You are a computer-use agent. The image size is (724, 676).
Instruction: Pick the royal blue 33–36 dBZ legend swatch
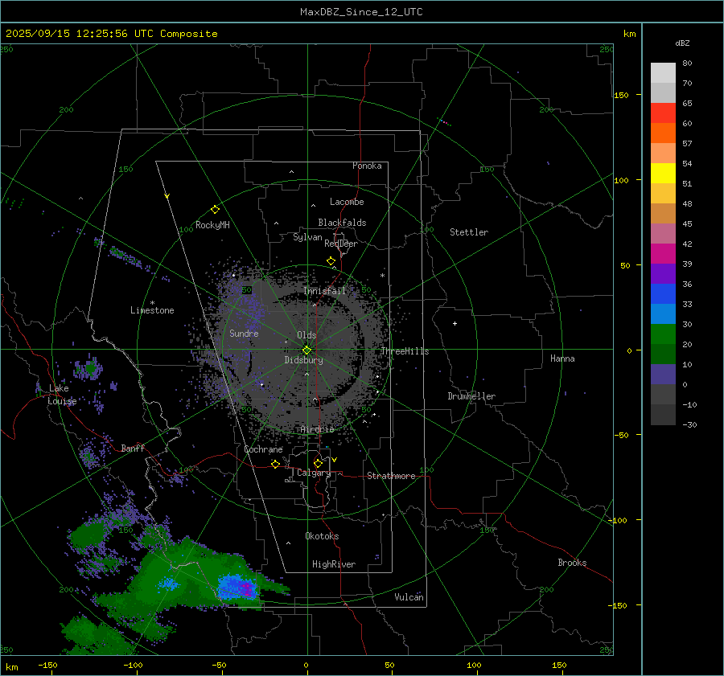(x=663, y=293)
